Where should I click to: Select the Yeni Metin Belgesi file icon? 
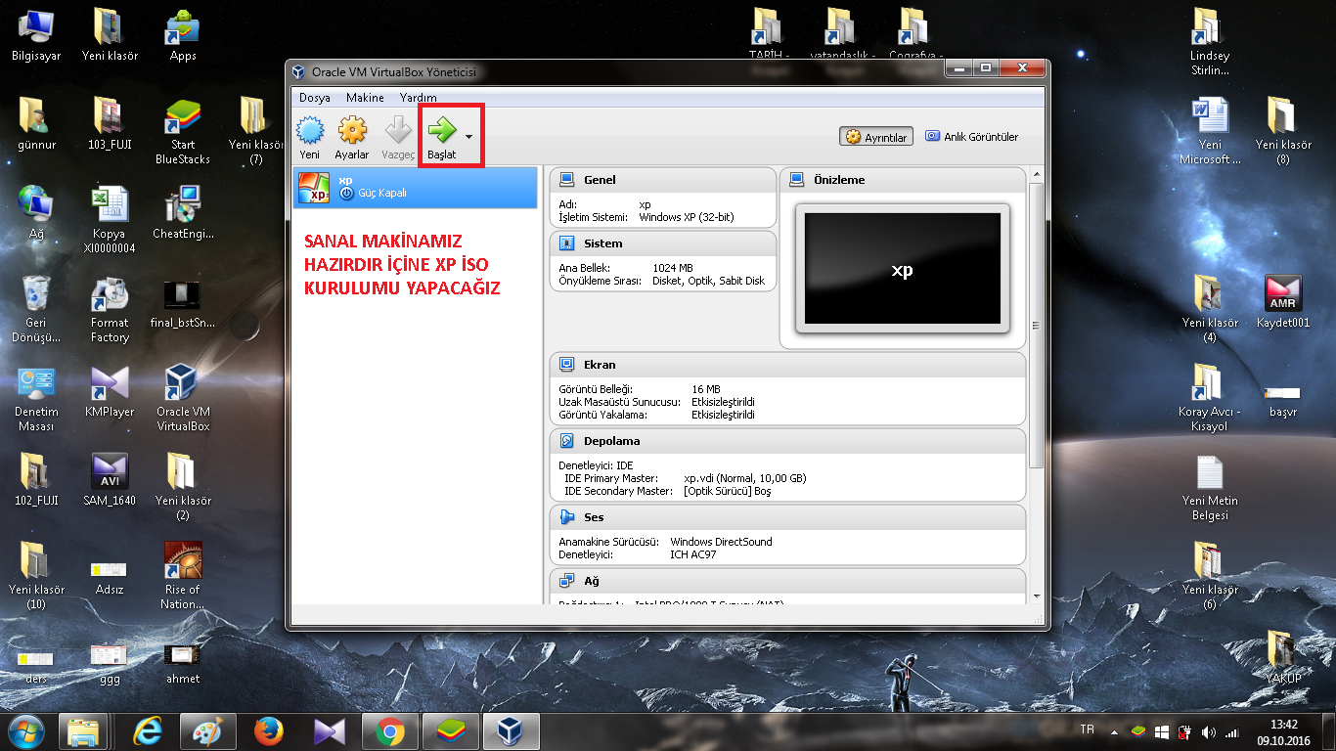[x=1210, y=488]
